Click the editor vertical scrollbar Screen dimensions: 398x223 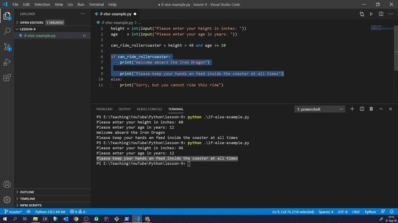pyautogui.click(x=396, y=48)
